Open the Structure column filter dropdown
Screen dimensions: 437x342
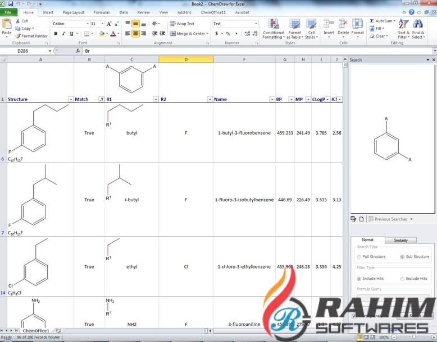point(71,99)
